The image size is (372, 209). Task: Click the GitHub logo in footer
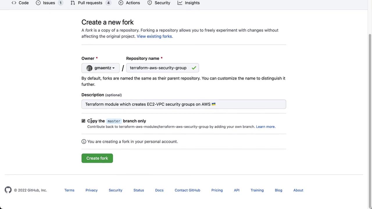tap(8, 190)
